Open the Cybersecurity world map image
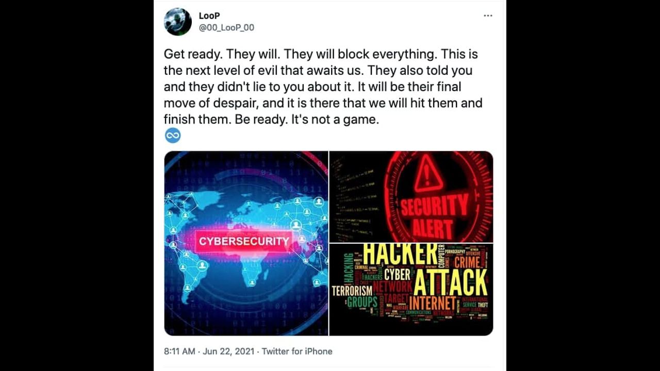 [246, 243]
